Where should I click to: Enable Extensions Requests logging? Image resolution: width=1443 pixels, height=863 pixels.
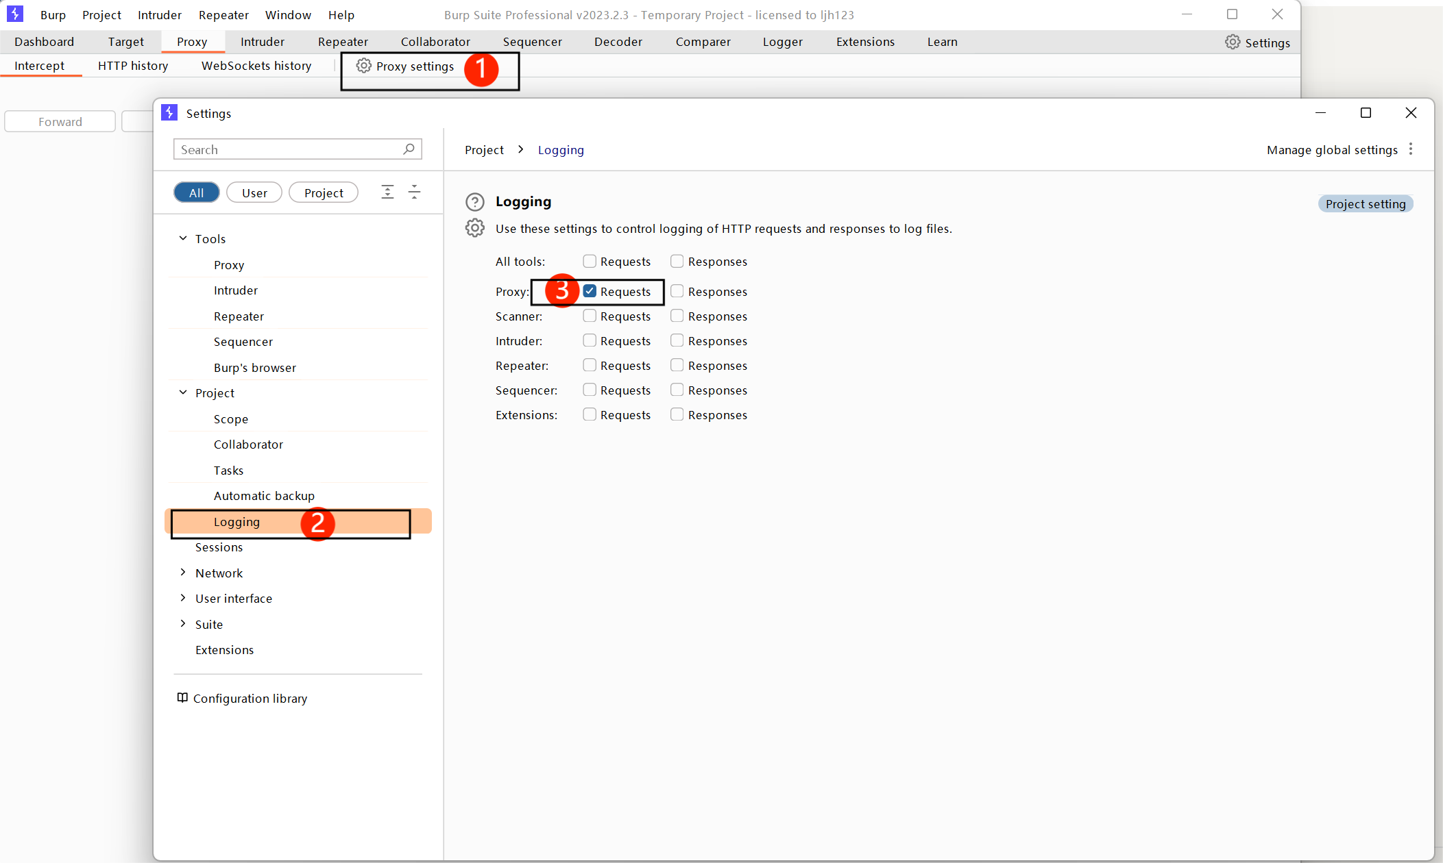tap(590, 414)
